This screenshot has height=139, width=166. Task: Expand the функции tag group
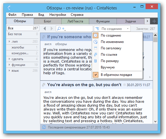(9, 65)
